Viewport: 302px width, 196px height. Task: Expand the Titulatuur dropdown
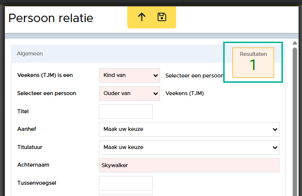pyautogui.click(x=189, y=147)
